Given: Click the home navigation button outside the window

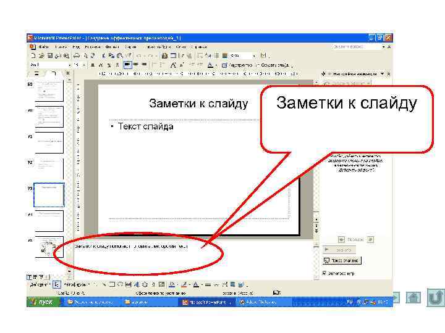Looking at the screenshot, I should 413,298.
